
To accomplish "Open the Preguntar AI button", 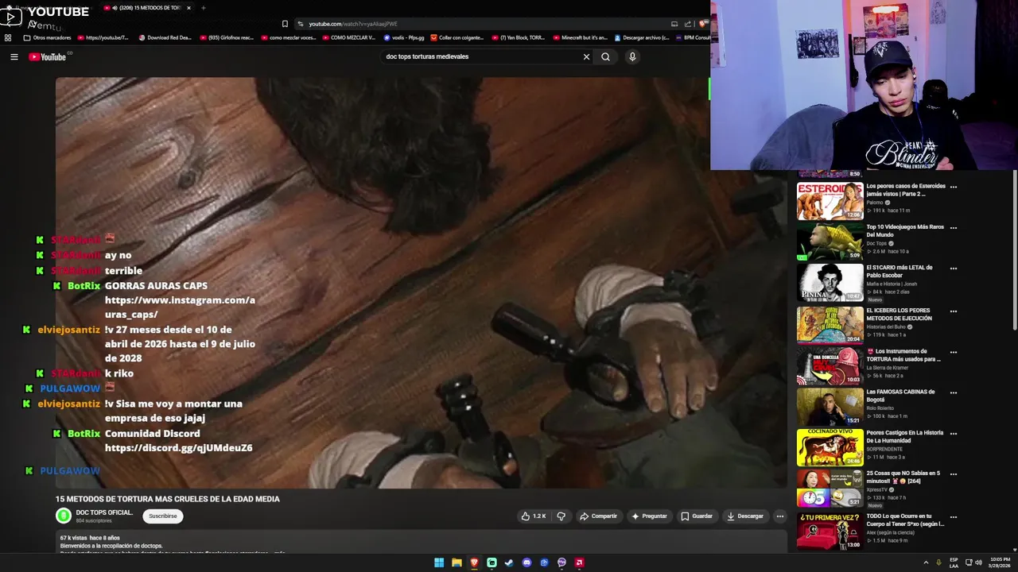I will click(x=649, y=516).
